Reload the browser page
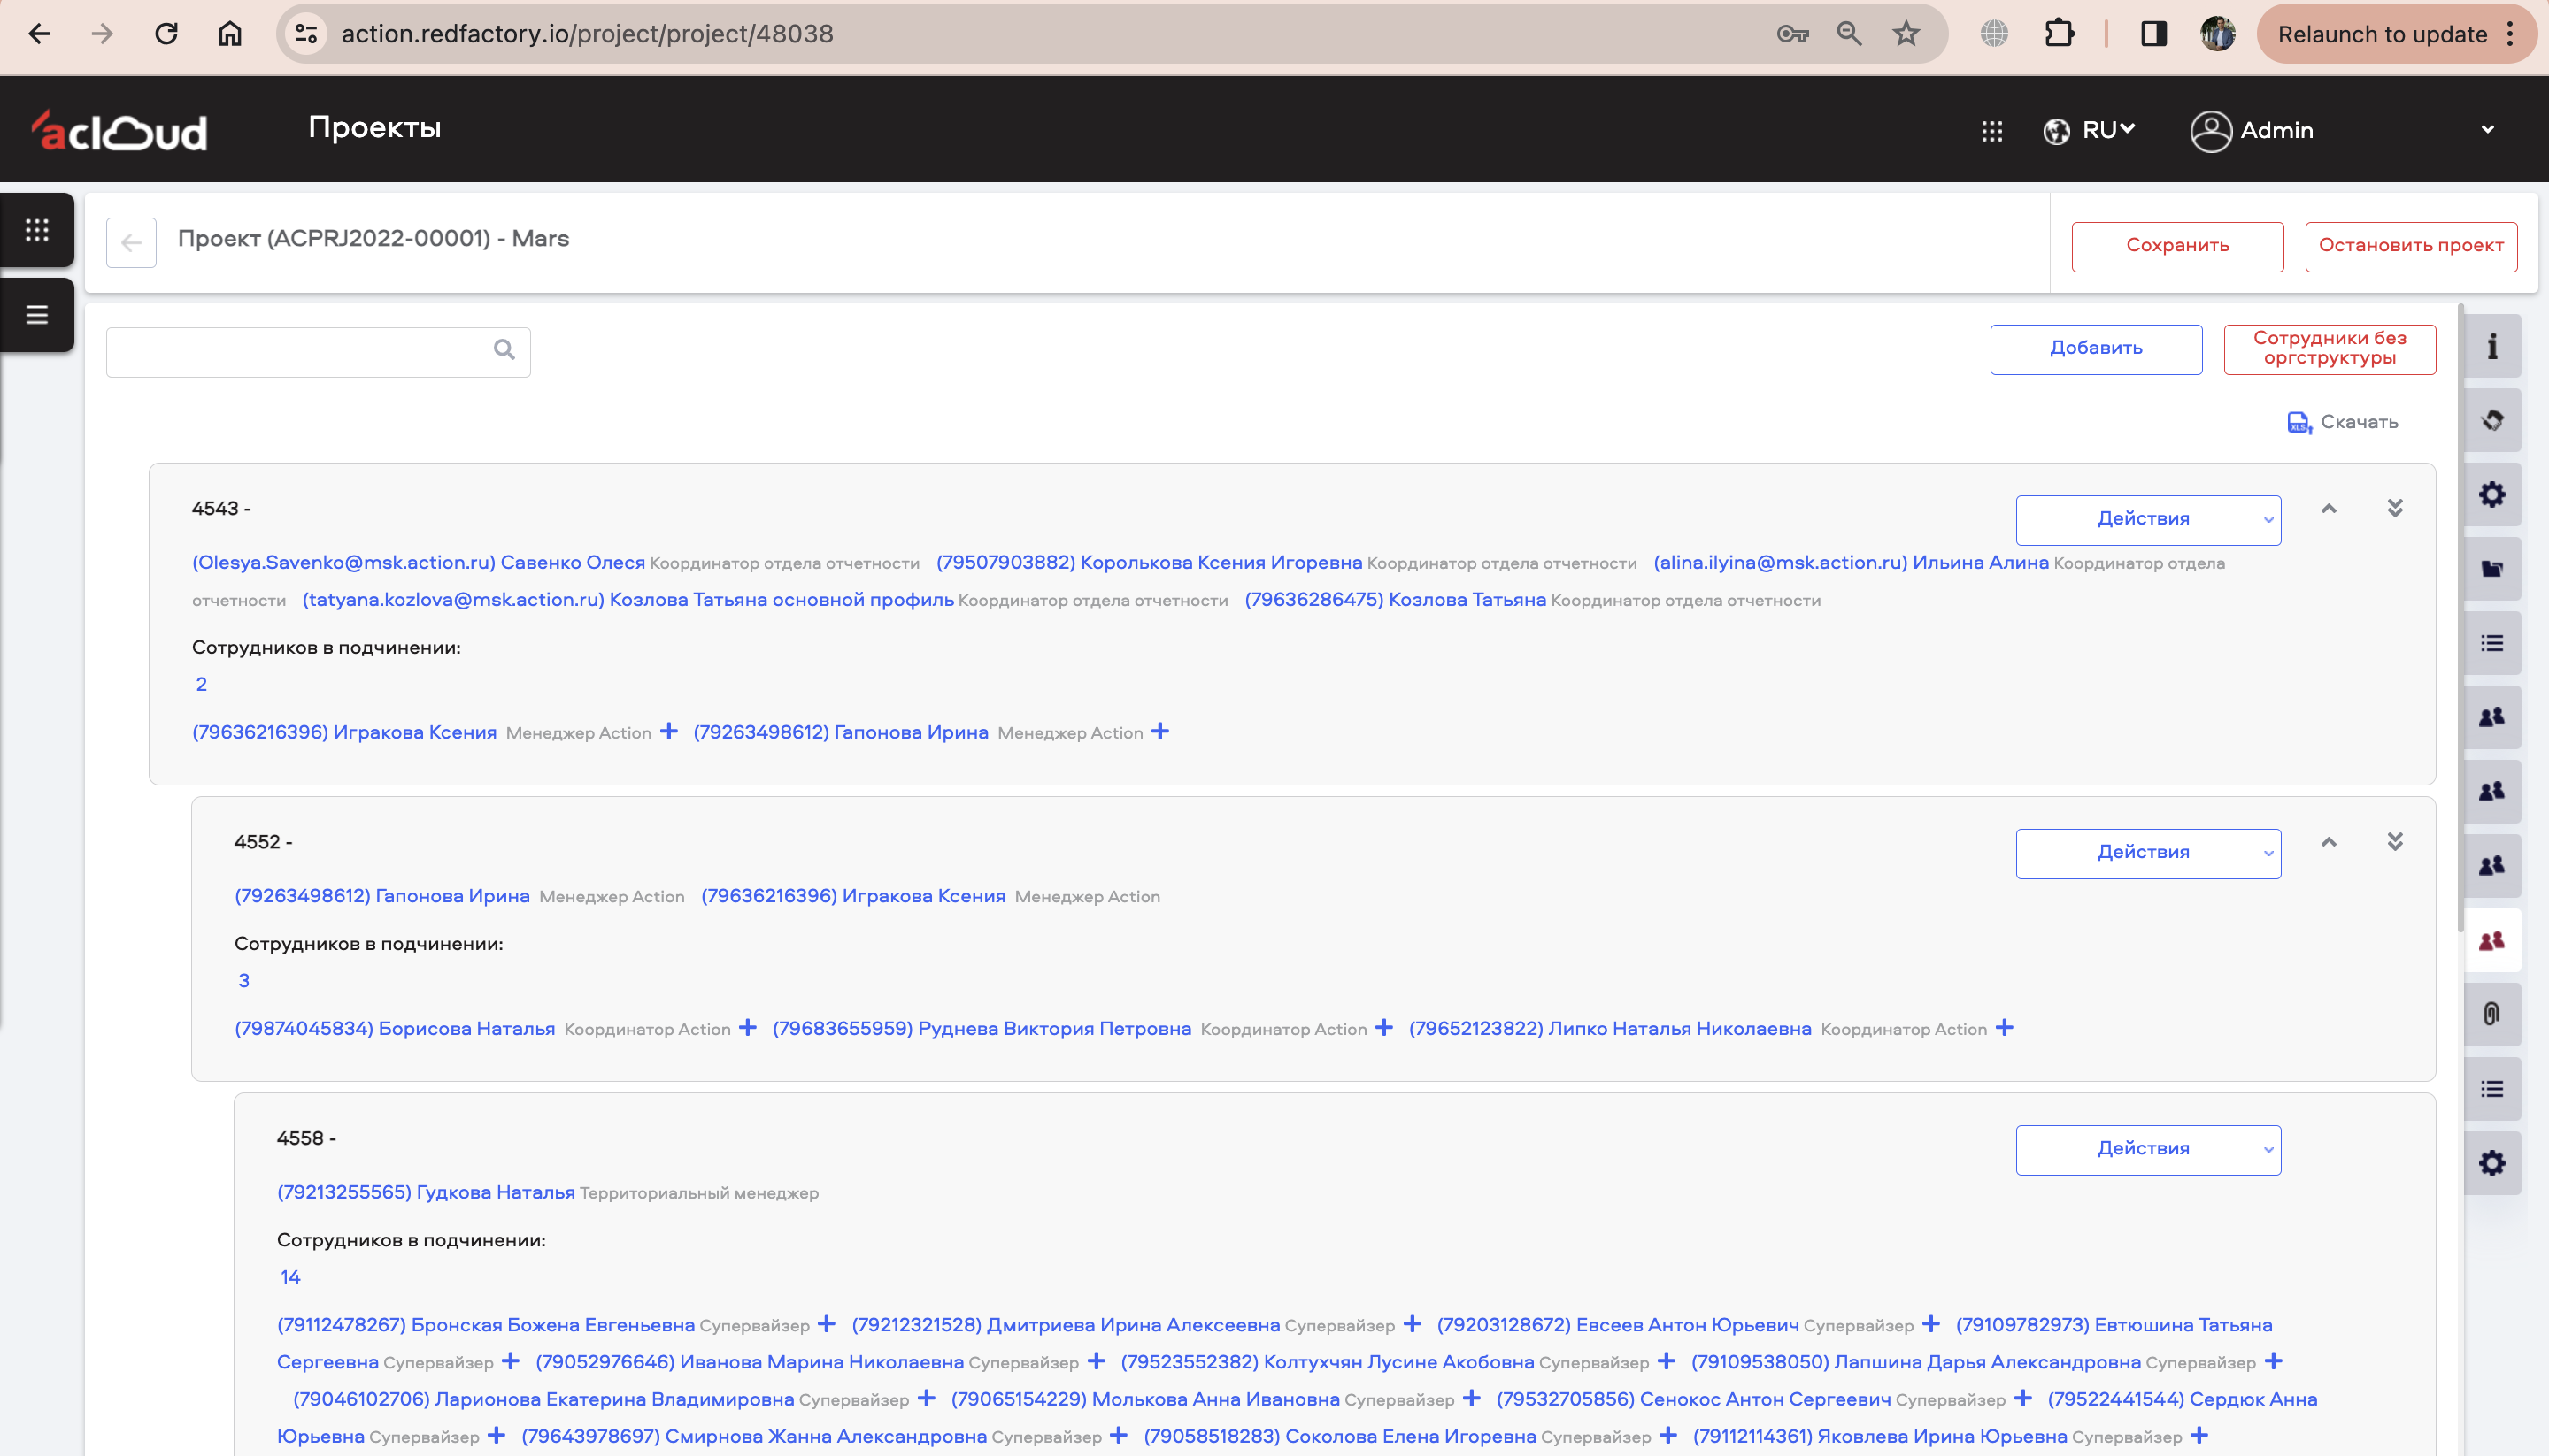 pyautogui.click(x=166, y=34)
